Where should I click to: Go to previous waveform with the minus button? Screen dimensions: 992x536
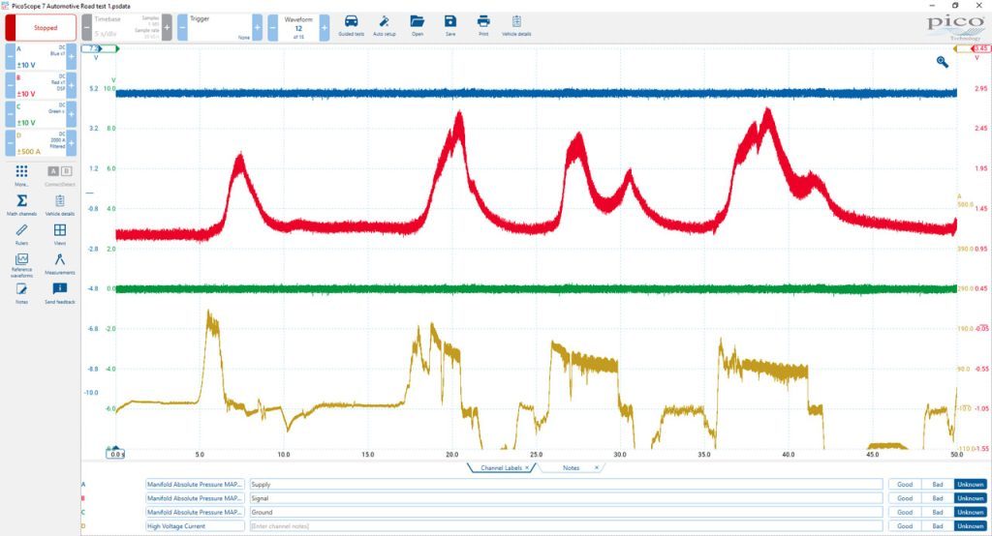pos(272,28)
